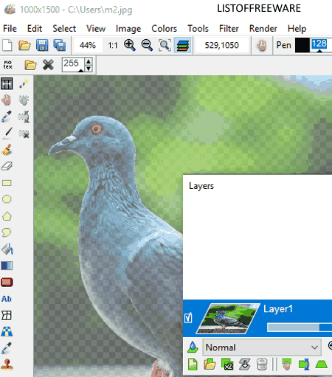The image size is (332, 377).
Task: Click the 255 value input box
Action: (73, 64)
